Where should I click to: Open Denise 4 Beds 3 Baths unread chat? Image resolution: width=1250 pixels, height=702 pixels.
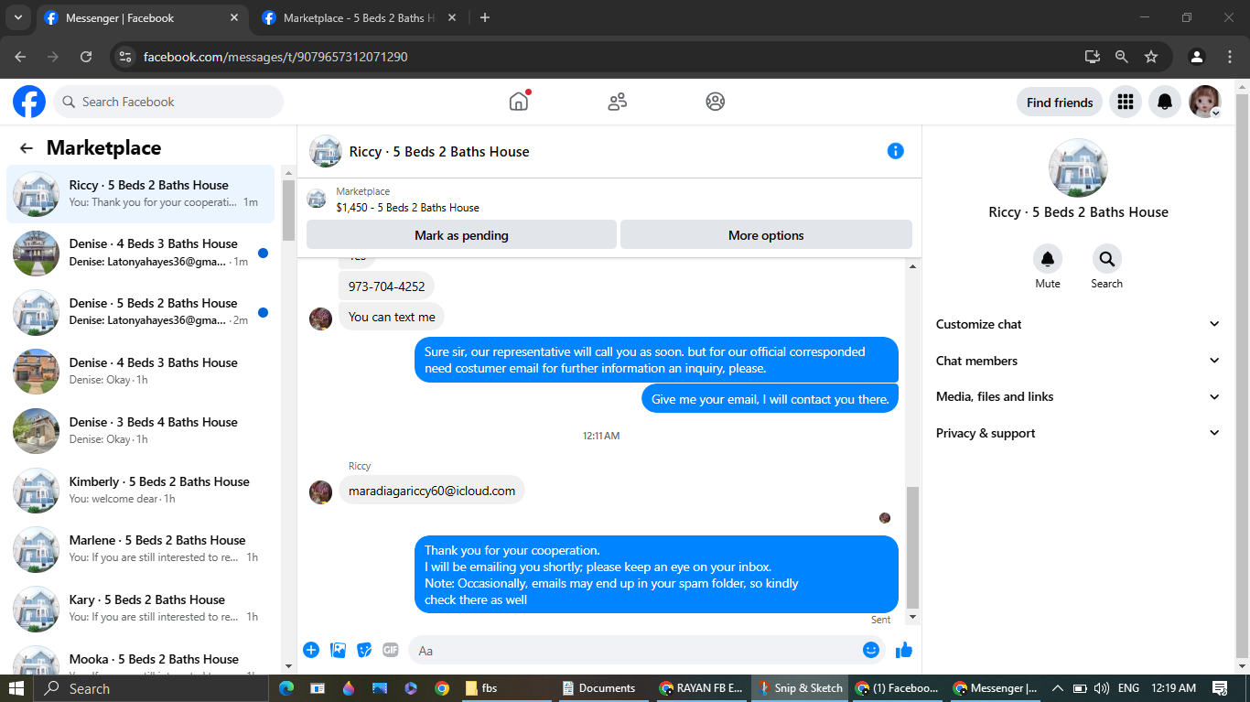pyautogui.click(x=141, y=253)
